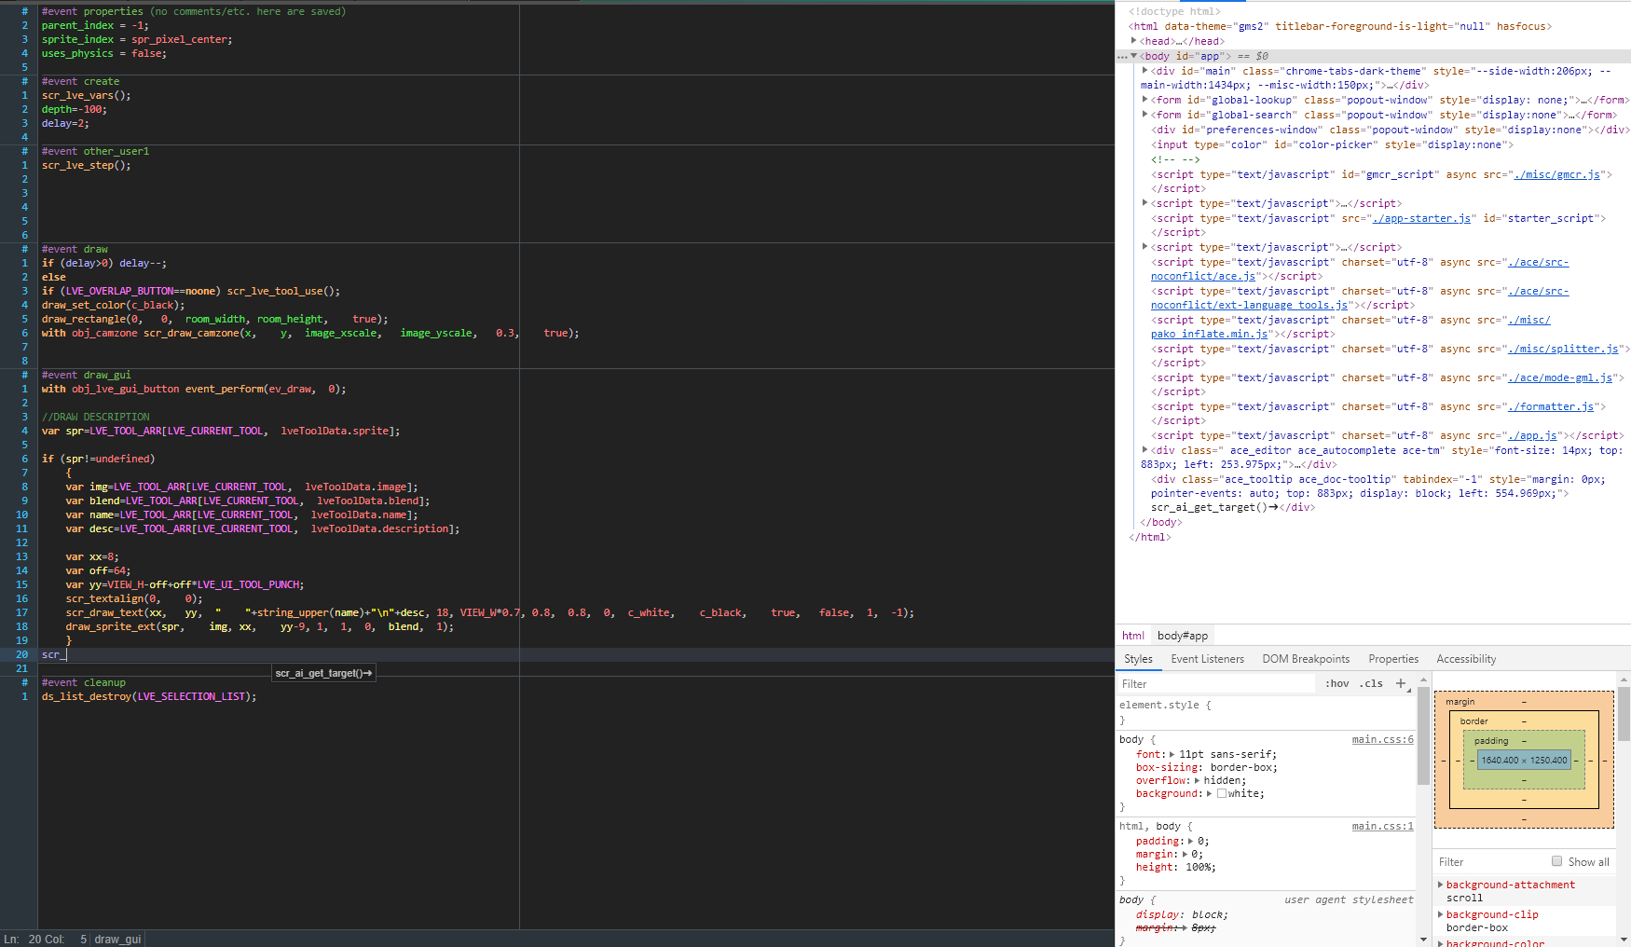The image size is (1631, 947).
Task: Check the Show all checkbox
Action: pos(1556,861)
